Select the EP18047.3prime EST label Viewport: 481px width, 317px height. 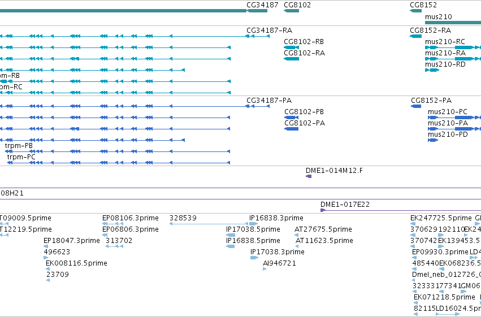71,241
